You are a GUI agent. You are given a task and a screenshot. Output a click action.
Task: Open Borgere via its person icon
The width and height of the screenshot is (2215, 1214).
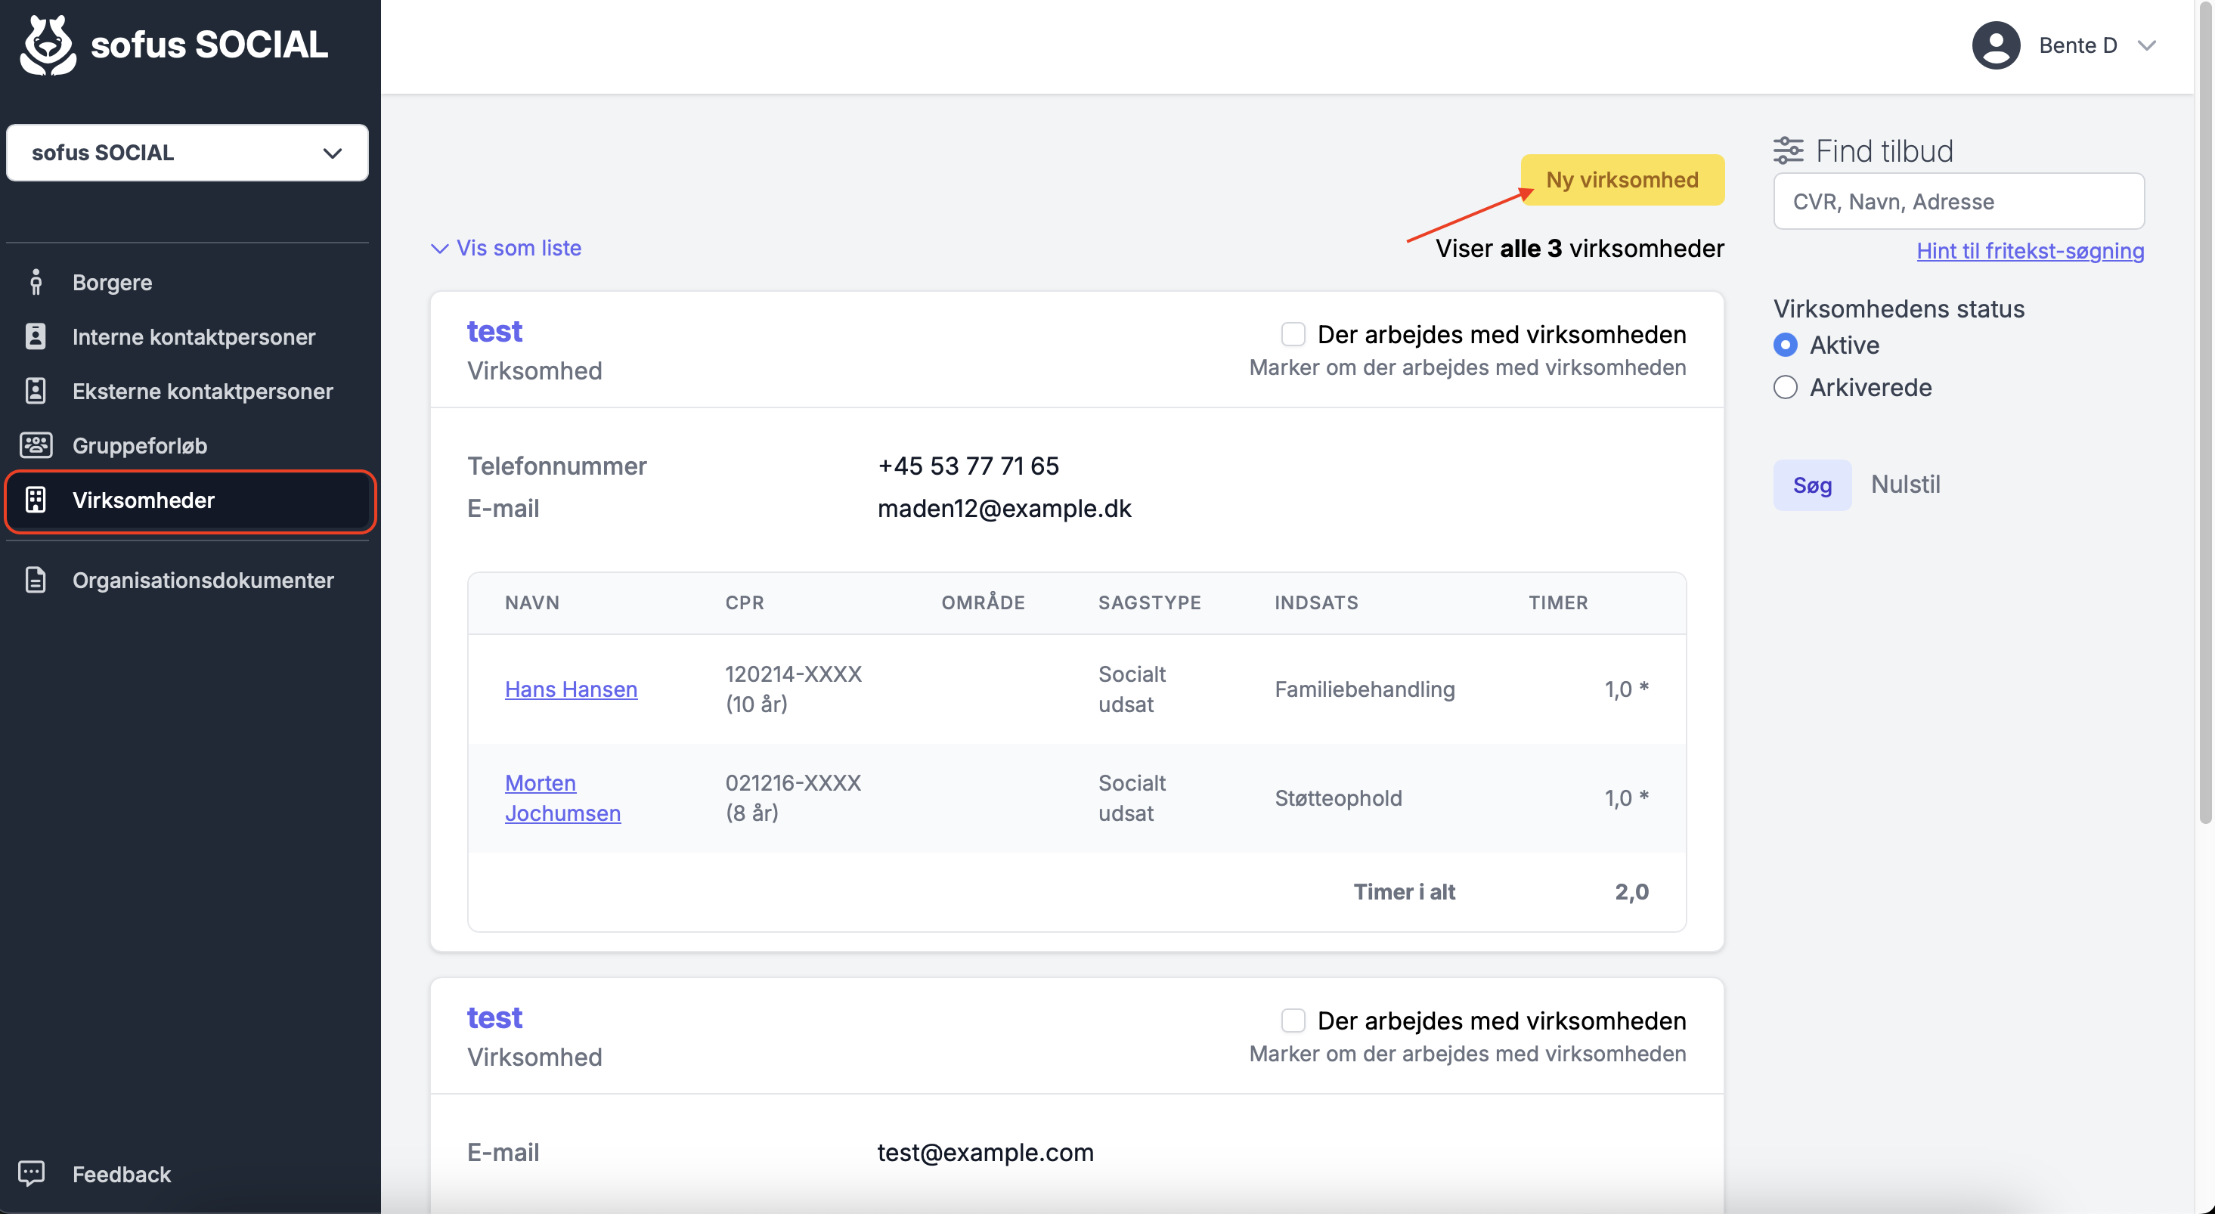36,282
